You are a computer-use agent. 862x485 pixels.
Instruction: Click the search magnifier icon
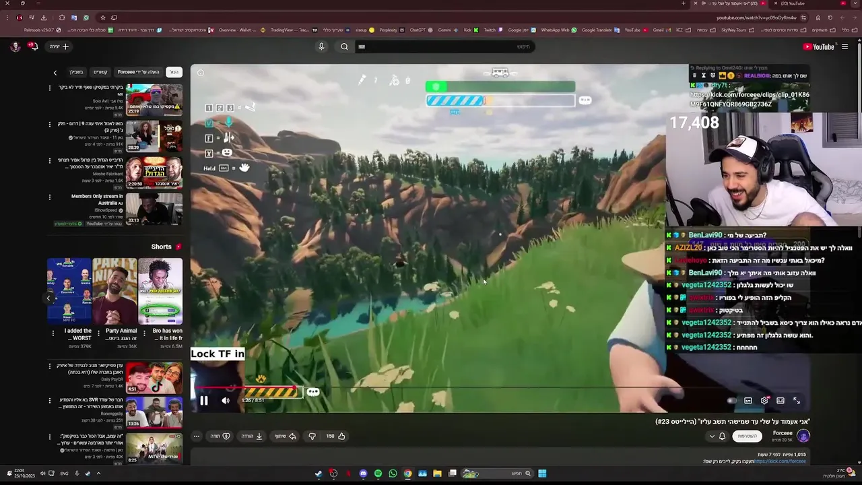[x=344, y=46]
